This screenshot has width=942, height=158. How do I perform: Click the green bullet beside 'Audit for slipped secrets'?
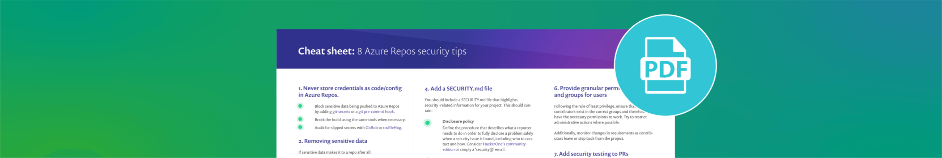300,127
